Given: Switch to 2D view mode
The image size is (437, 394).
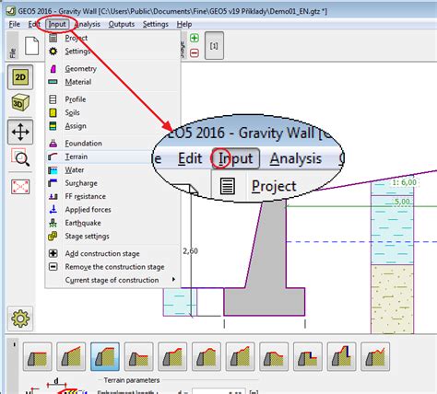Looking at the screenshot, I should click(20, 77).
